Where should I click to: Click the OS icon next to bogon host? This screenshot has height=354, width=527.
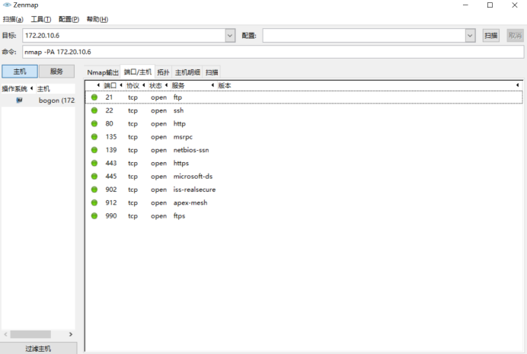(20, 100)
